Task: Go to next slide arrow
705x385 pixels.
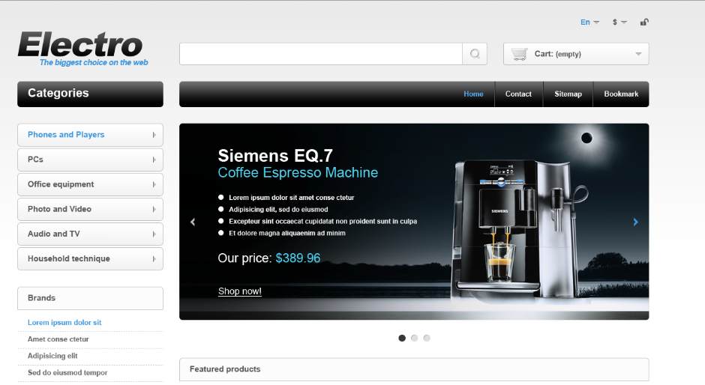Action: click(x=635, y=222)
